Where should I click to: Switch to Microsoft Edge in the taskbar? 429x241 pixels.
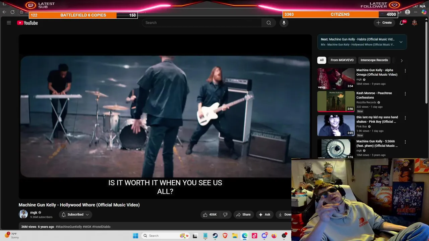[245, 236]
